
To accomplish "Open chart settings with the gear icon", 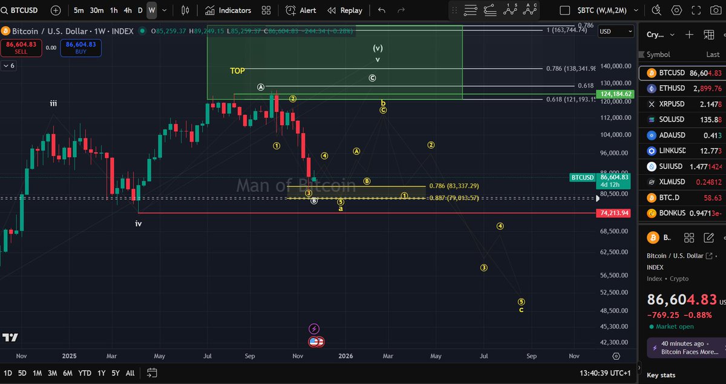I will tap(676, 10).
